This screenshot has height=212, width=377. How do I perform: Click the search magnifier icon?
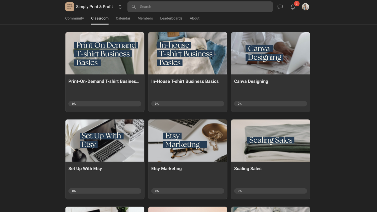pos(134,7)
